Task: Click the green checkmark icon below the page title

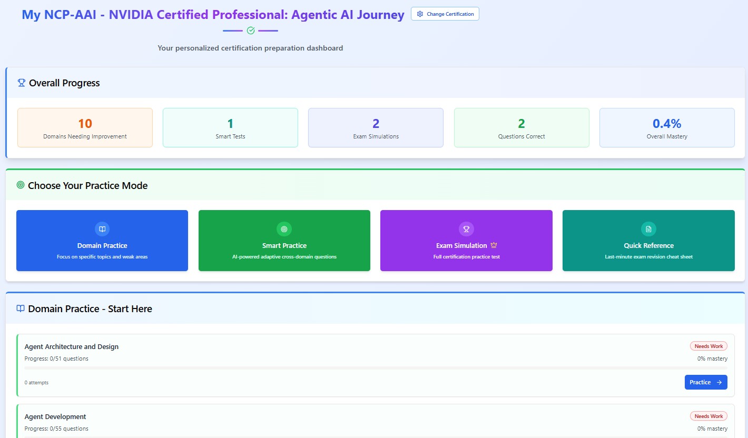Action: 250,30
